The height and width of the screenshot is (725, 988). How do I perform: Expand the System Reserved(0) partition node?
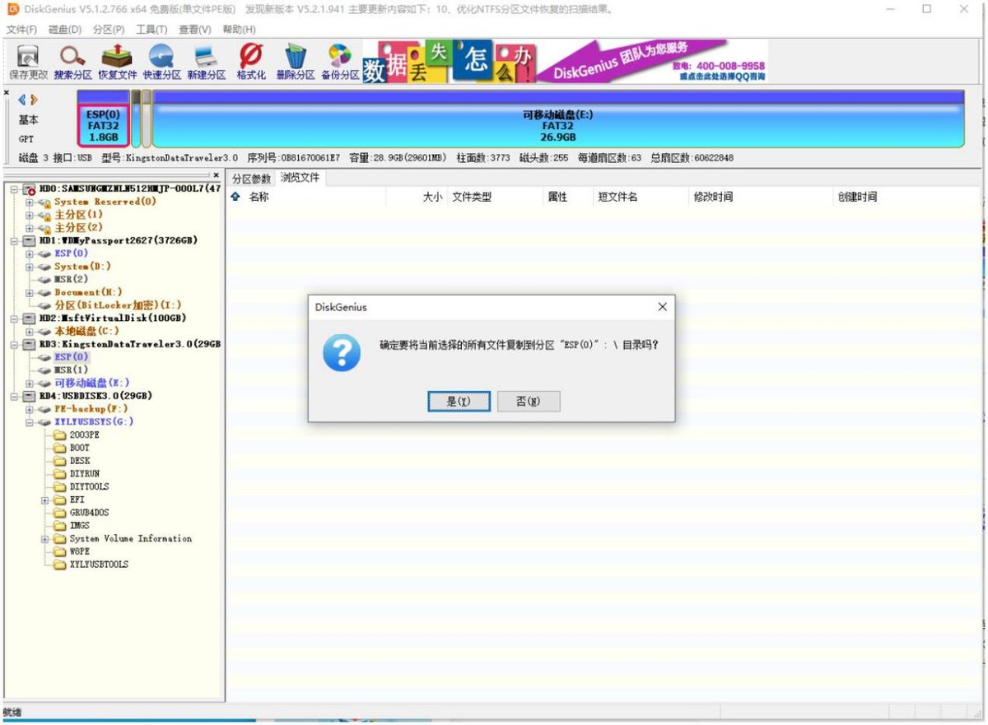coord(30,202)
